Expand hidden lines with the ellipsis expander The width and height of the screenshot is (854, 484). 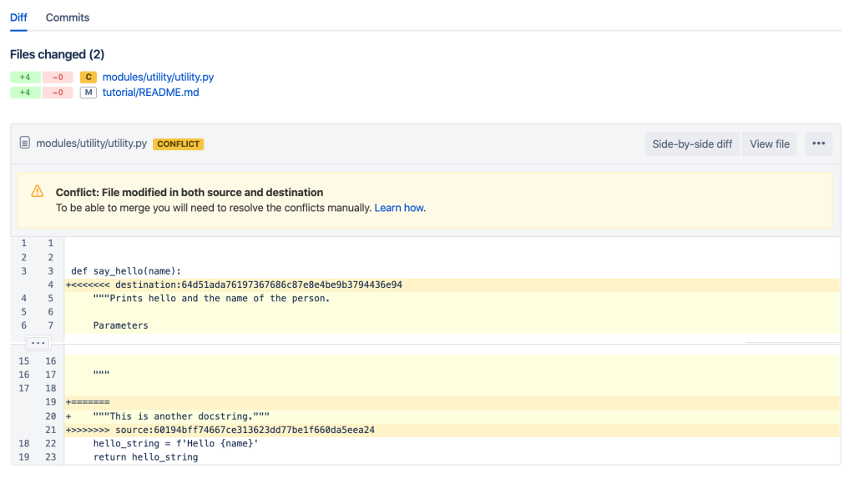[x=38, y=343]
